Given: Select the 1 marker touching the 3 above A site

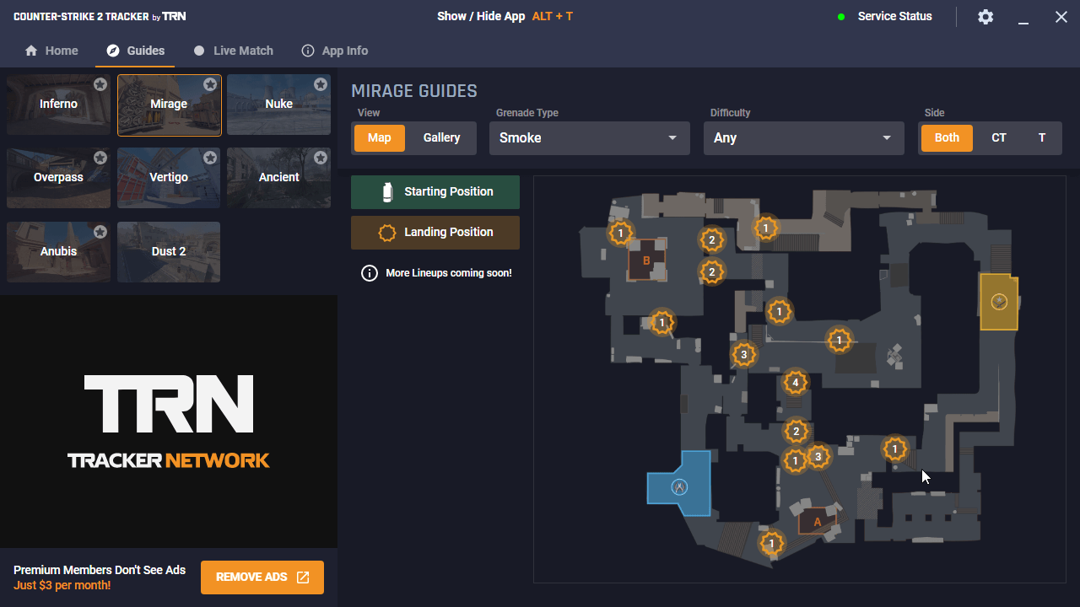Looking at the screenshot, I should tap(795, 461).
